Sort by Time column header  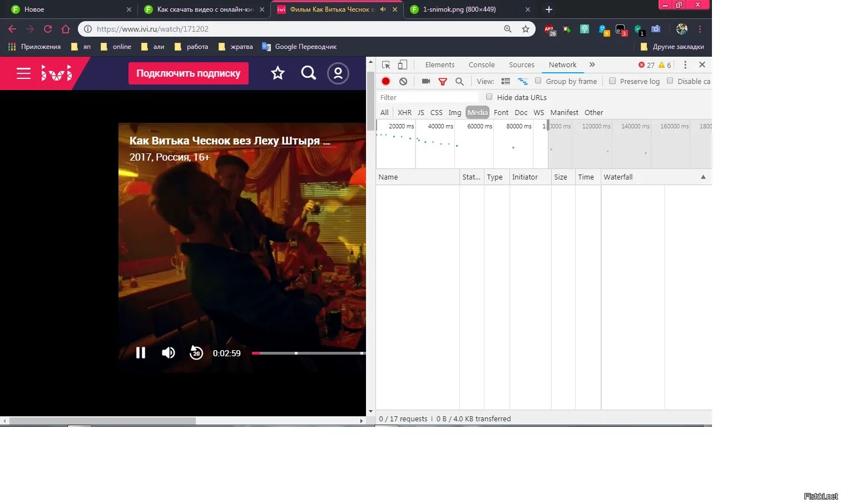(588, 177)
